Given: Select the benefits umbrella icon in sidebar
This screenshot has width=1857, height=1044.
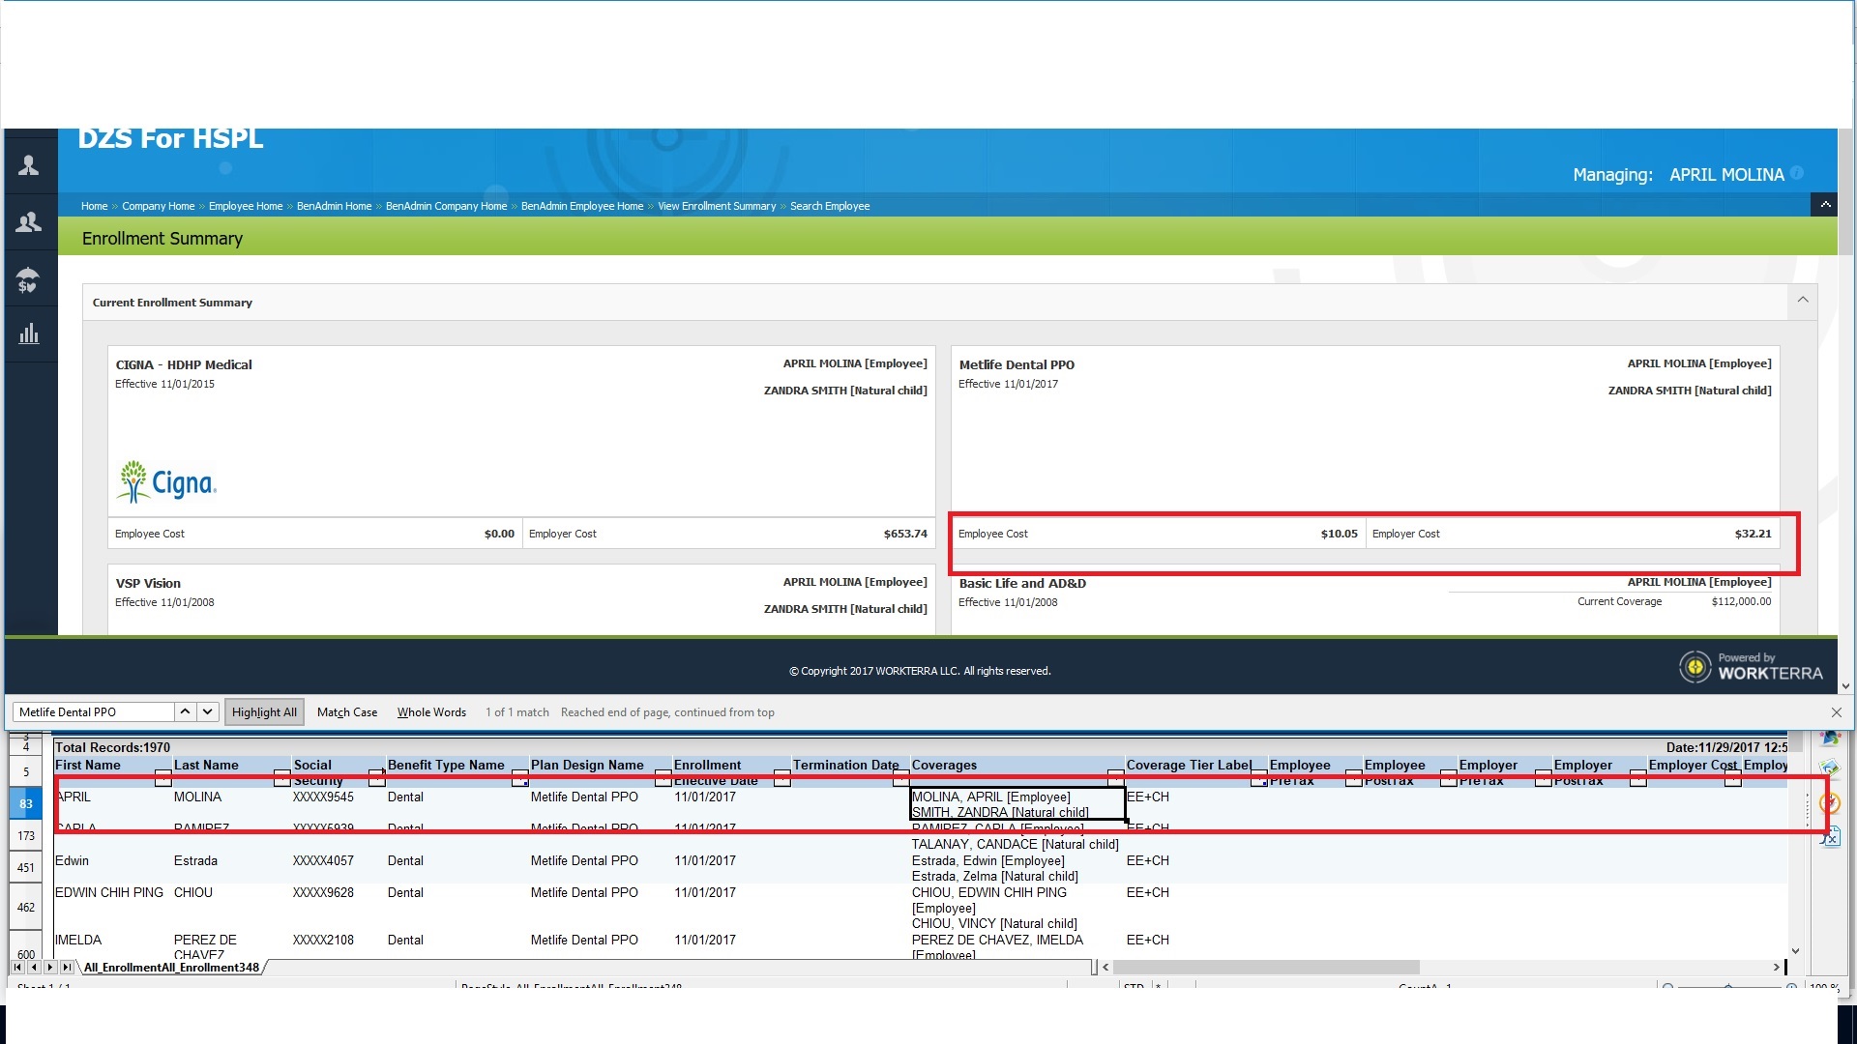Looking at the screenshot, I should click(x=29, y=280).
